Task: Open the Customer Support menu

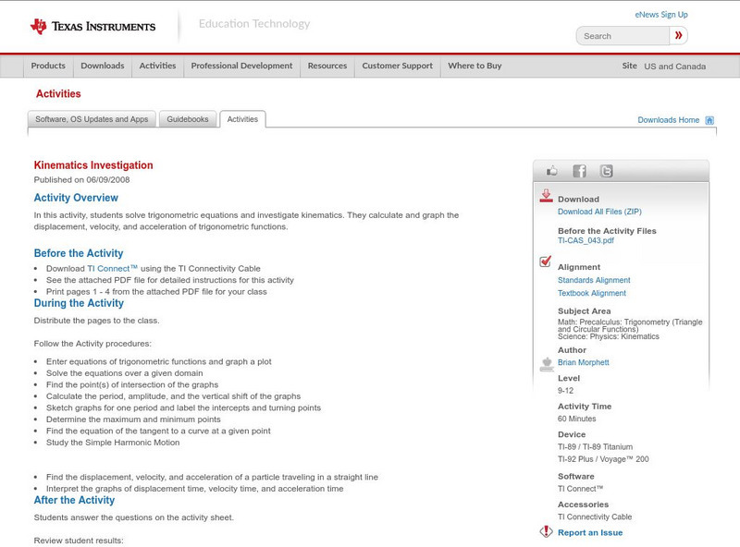Action: tap(398, 66)
